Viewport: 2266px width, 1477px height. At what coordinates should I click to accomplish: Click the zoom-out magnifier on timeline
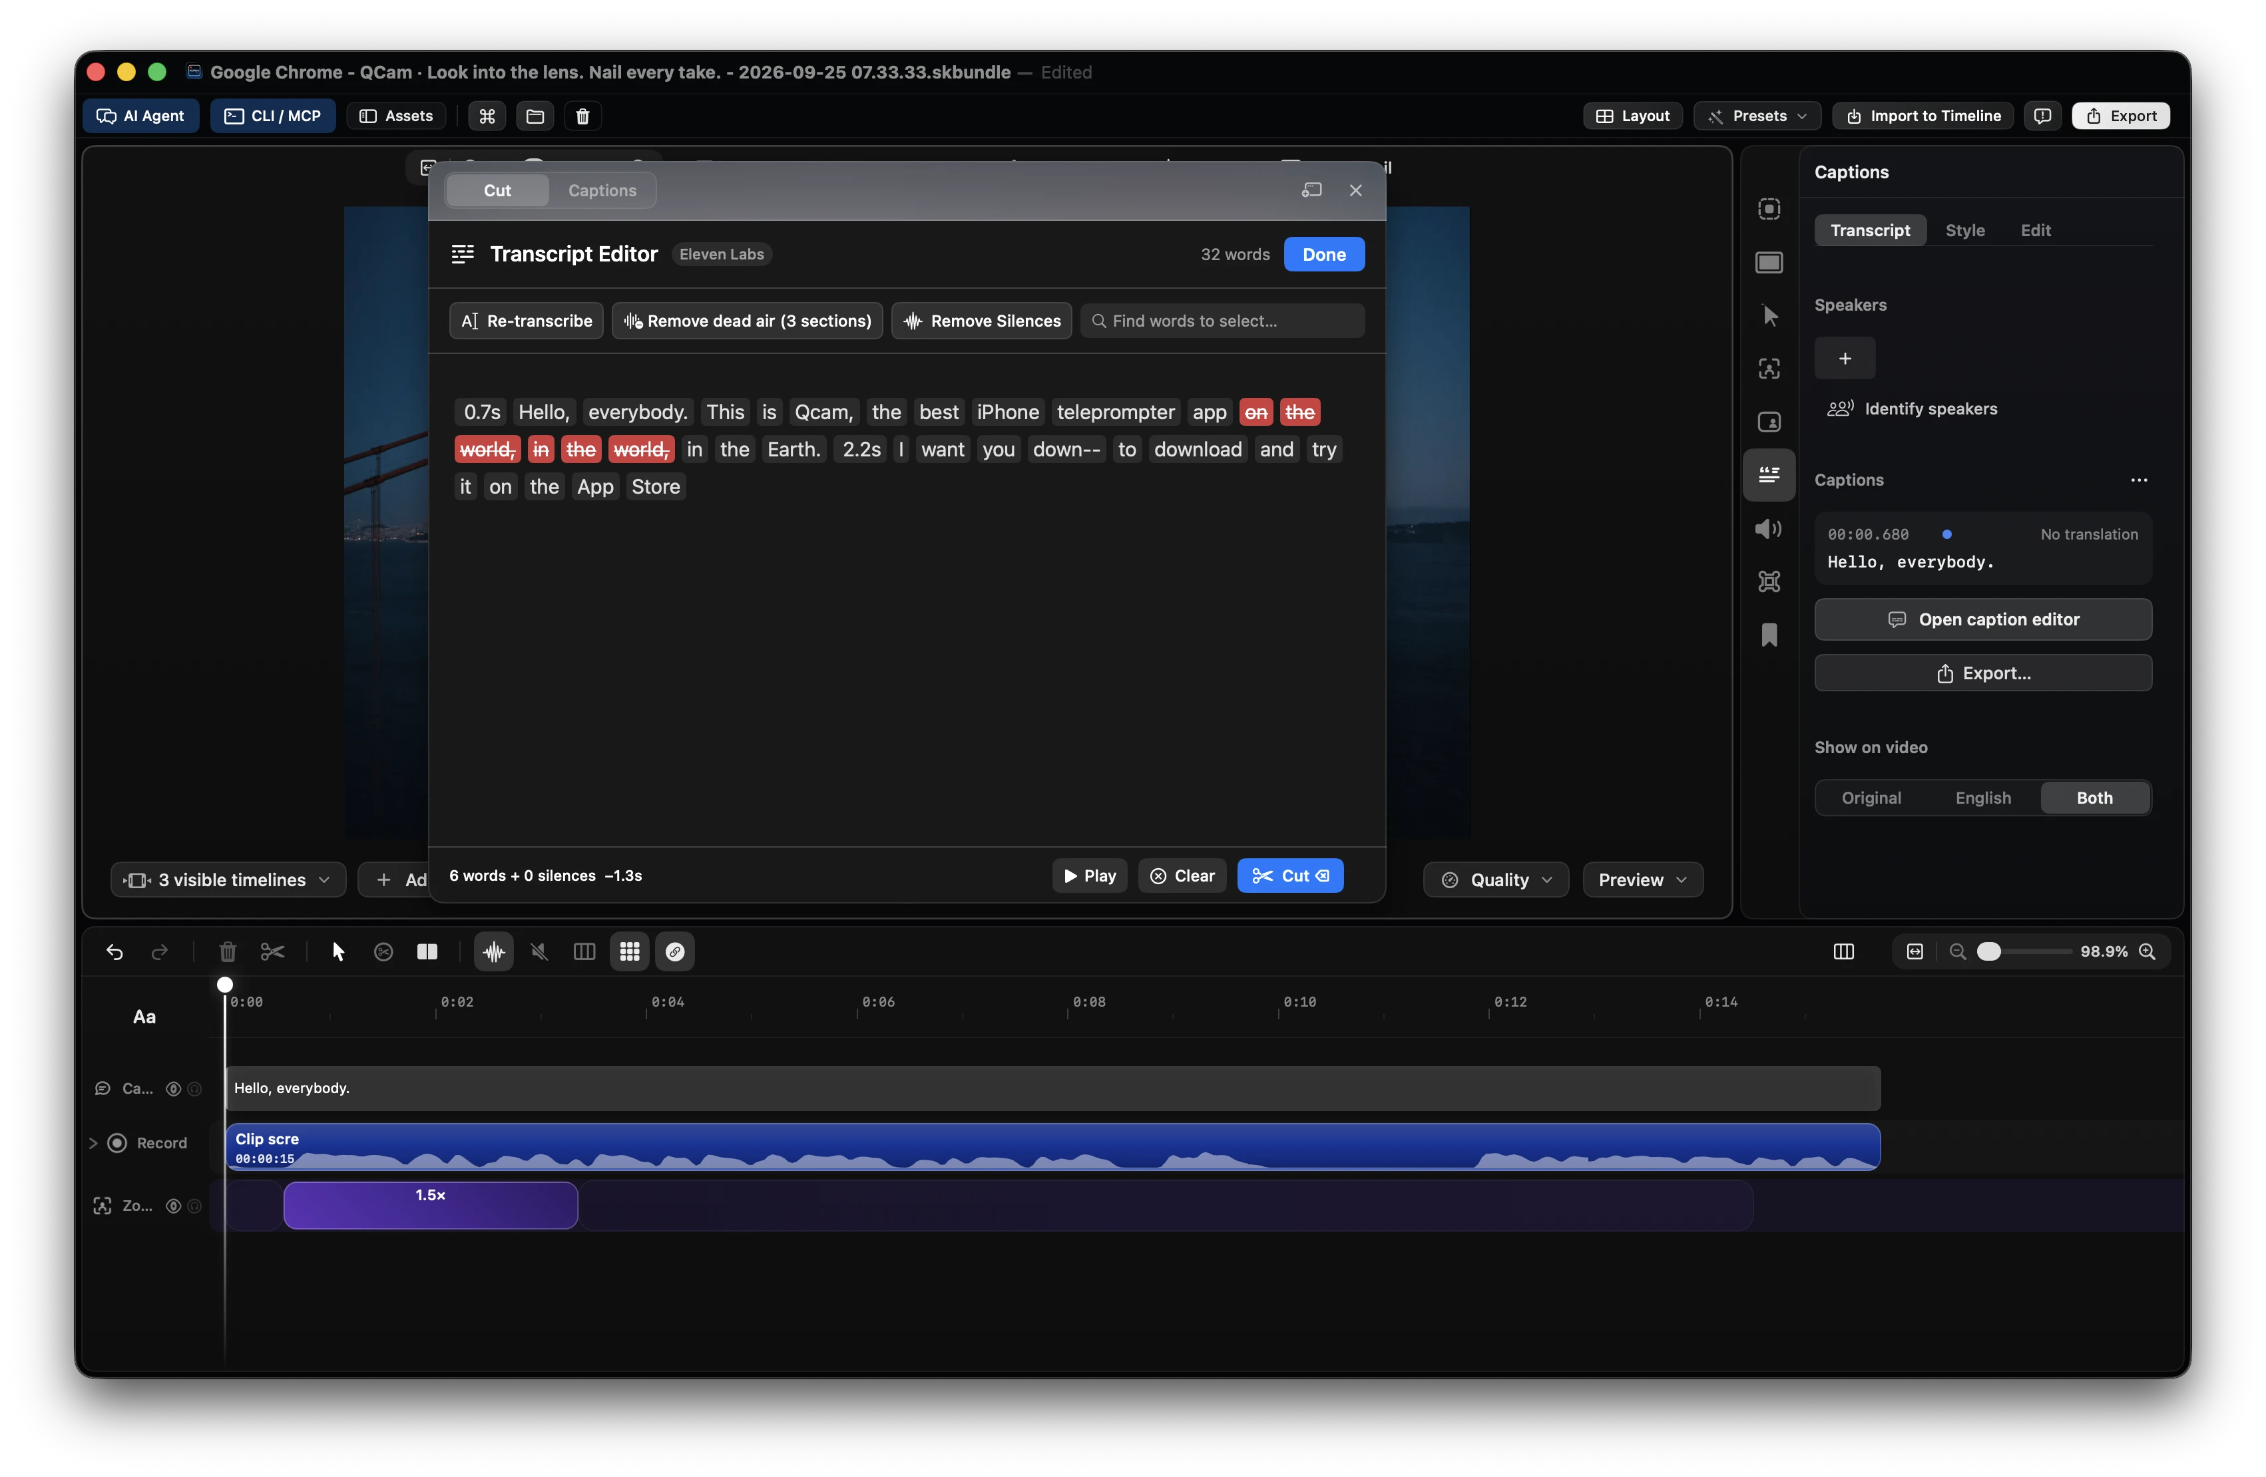[1958, 951]
